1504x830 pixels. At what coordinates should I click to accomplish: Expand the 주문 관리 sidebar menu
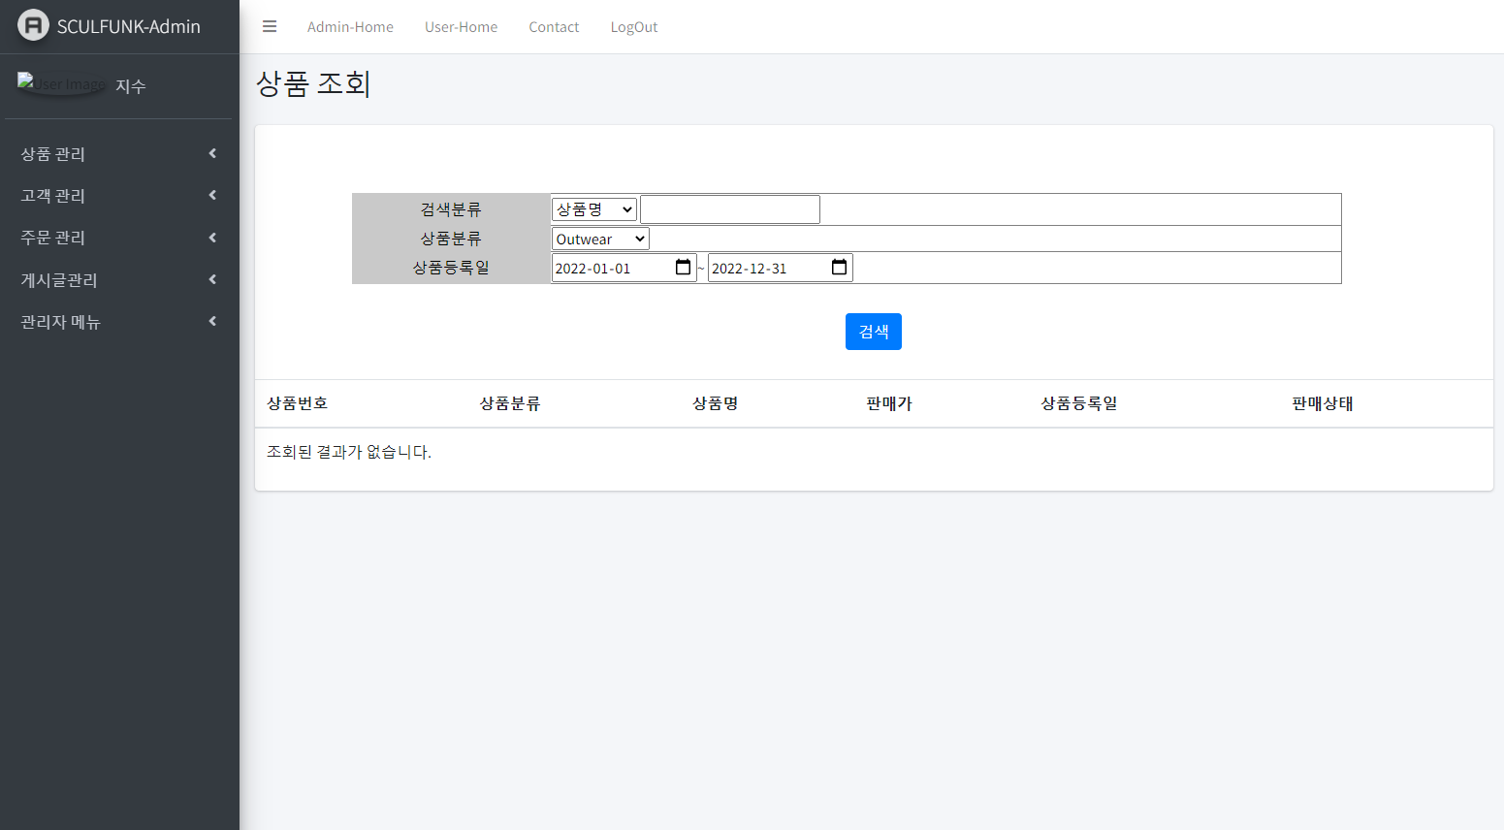pos(119,238)
